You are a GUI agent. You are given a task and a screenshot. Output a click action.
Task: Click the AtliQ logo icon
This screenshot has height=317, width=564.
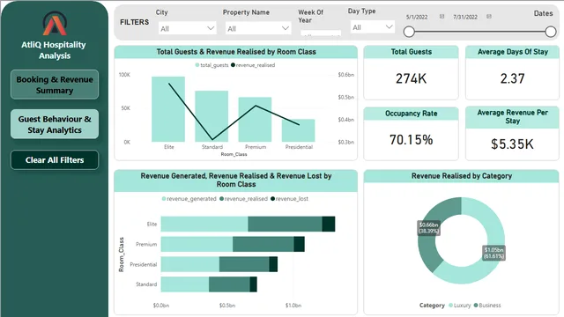55,24
